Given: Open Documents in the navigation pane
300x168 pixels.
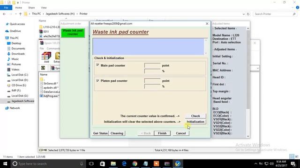Looking at the screenshot, I should (18, 49).
